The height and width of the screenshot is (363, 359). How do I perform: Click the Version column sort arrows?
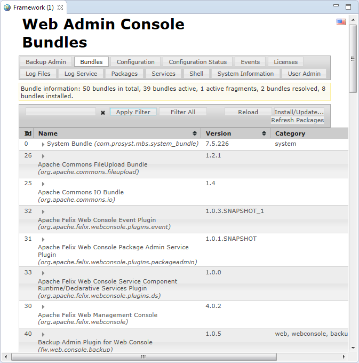click(265, 133)
